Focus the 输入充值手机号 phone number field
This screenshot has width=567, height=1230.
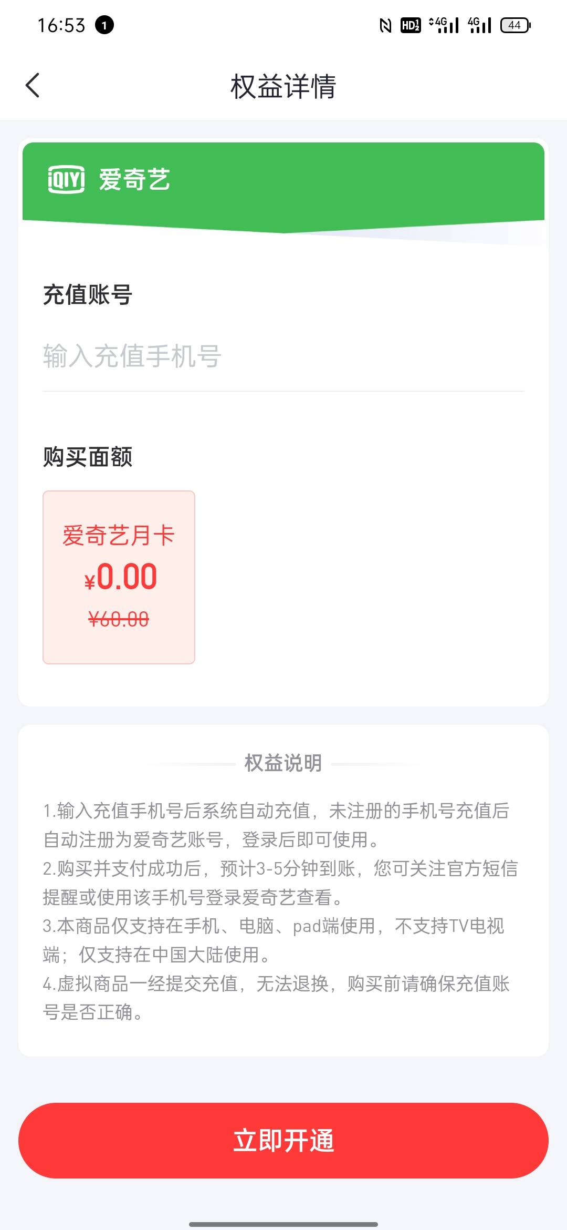click(x=283, y=356)
